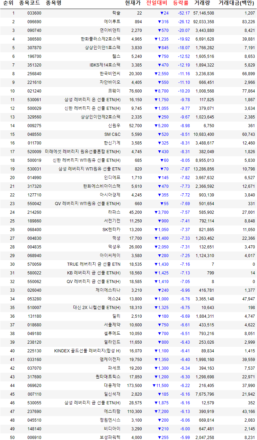Click 삼성 레버리지 은 선물 ETN(H)
257x440 pixels.
[92, 100]
